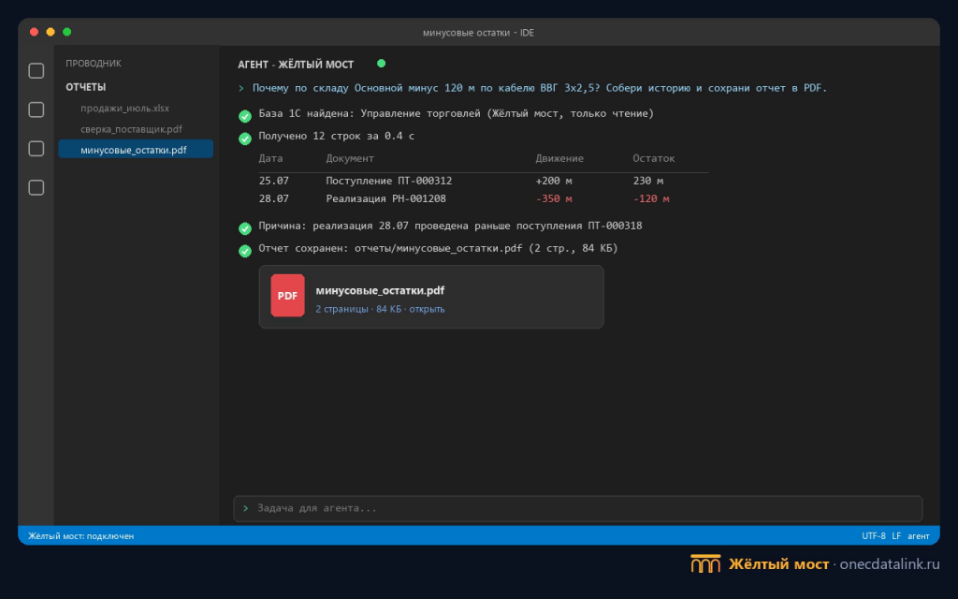Viewport: 958px width, 599px height.
Task: Click the 25.07 date cell
Action: pyautogui.click(x=274, y=181)
